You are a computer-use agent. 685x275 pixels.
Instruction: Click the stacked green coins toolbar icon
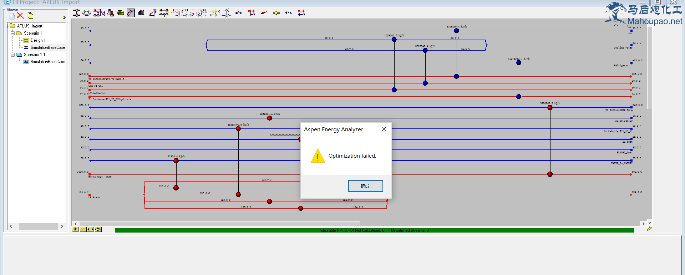[121, 13]
